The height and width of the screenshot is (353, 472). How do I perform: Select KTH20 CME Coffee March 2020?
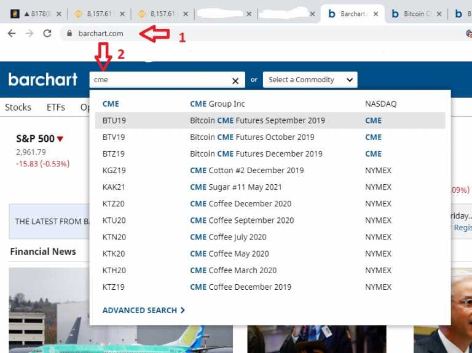click(270, 270)
